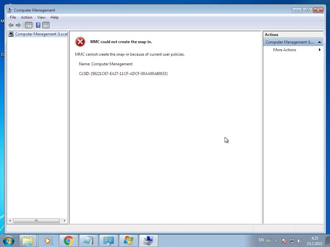Click the Computer Management title bar icon
The width and height of the screenshot is (330, 247).
(x=10, y=10)
